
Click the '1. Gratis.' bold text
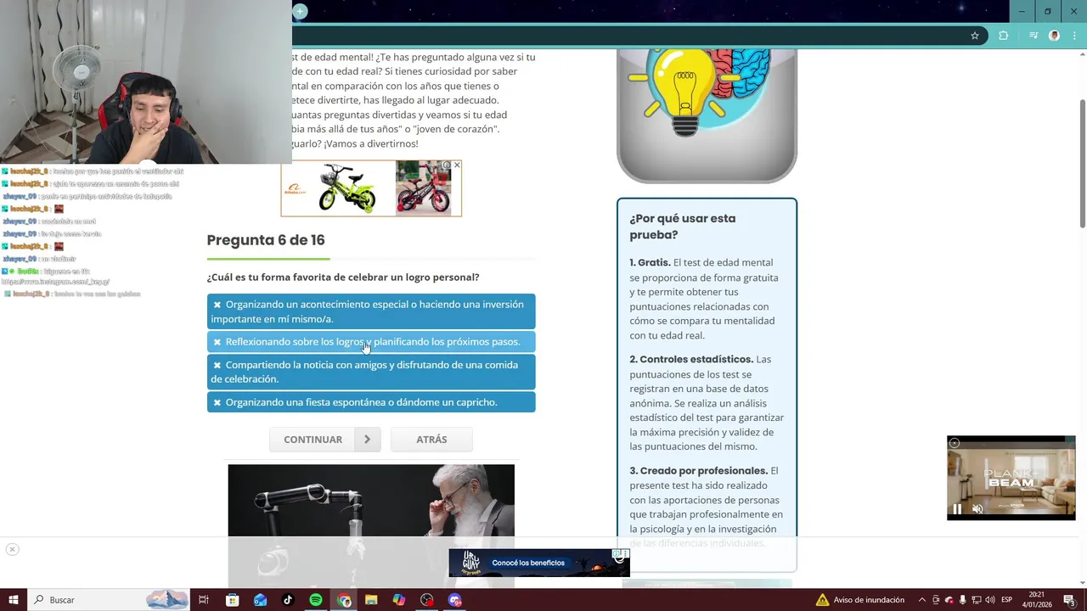pos(650,263)
